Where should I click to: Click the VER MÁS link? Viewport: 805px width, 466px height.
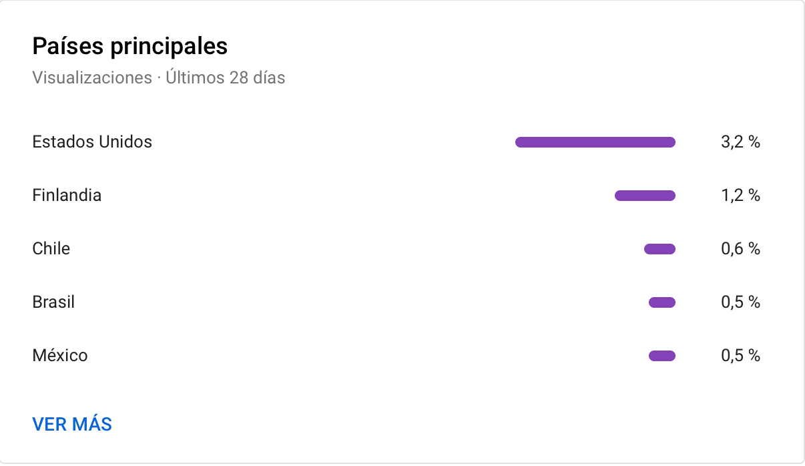[72, 424]
